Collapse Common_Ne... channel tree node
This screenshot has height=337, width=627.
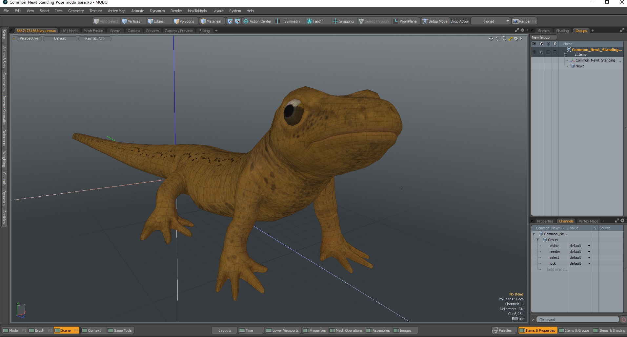[534, 234]
